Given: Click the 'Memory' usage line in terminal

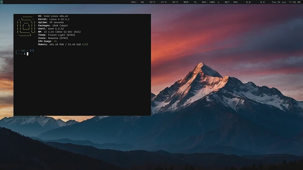Looking at the screenshot, I should pyautogui.click(x=63, y=44).
